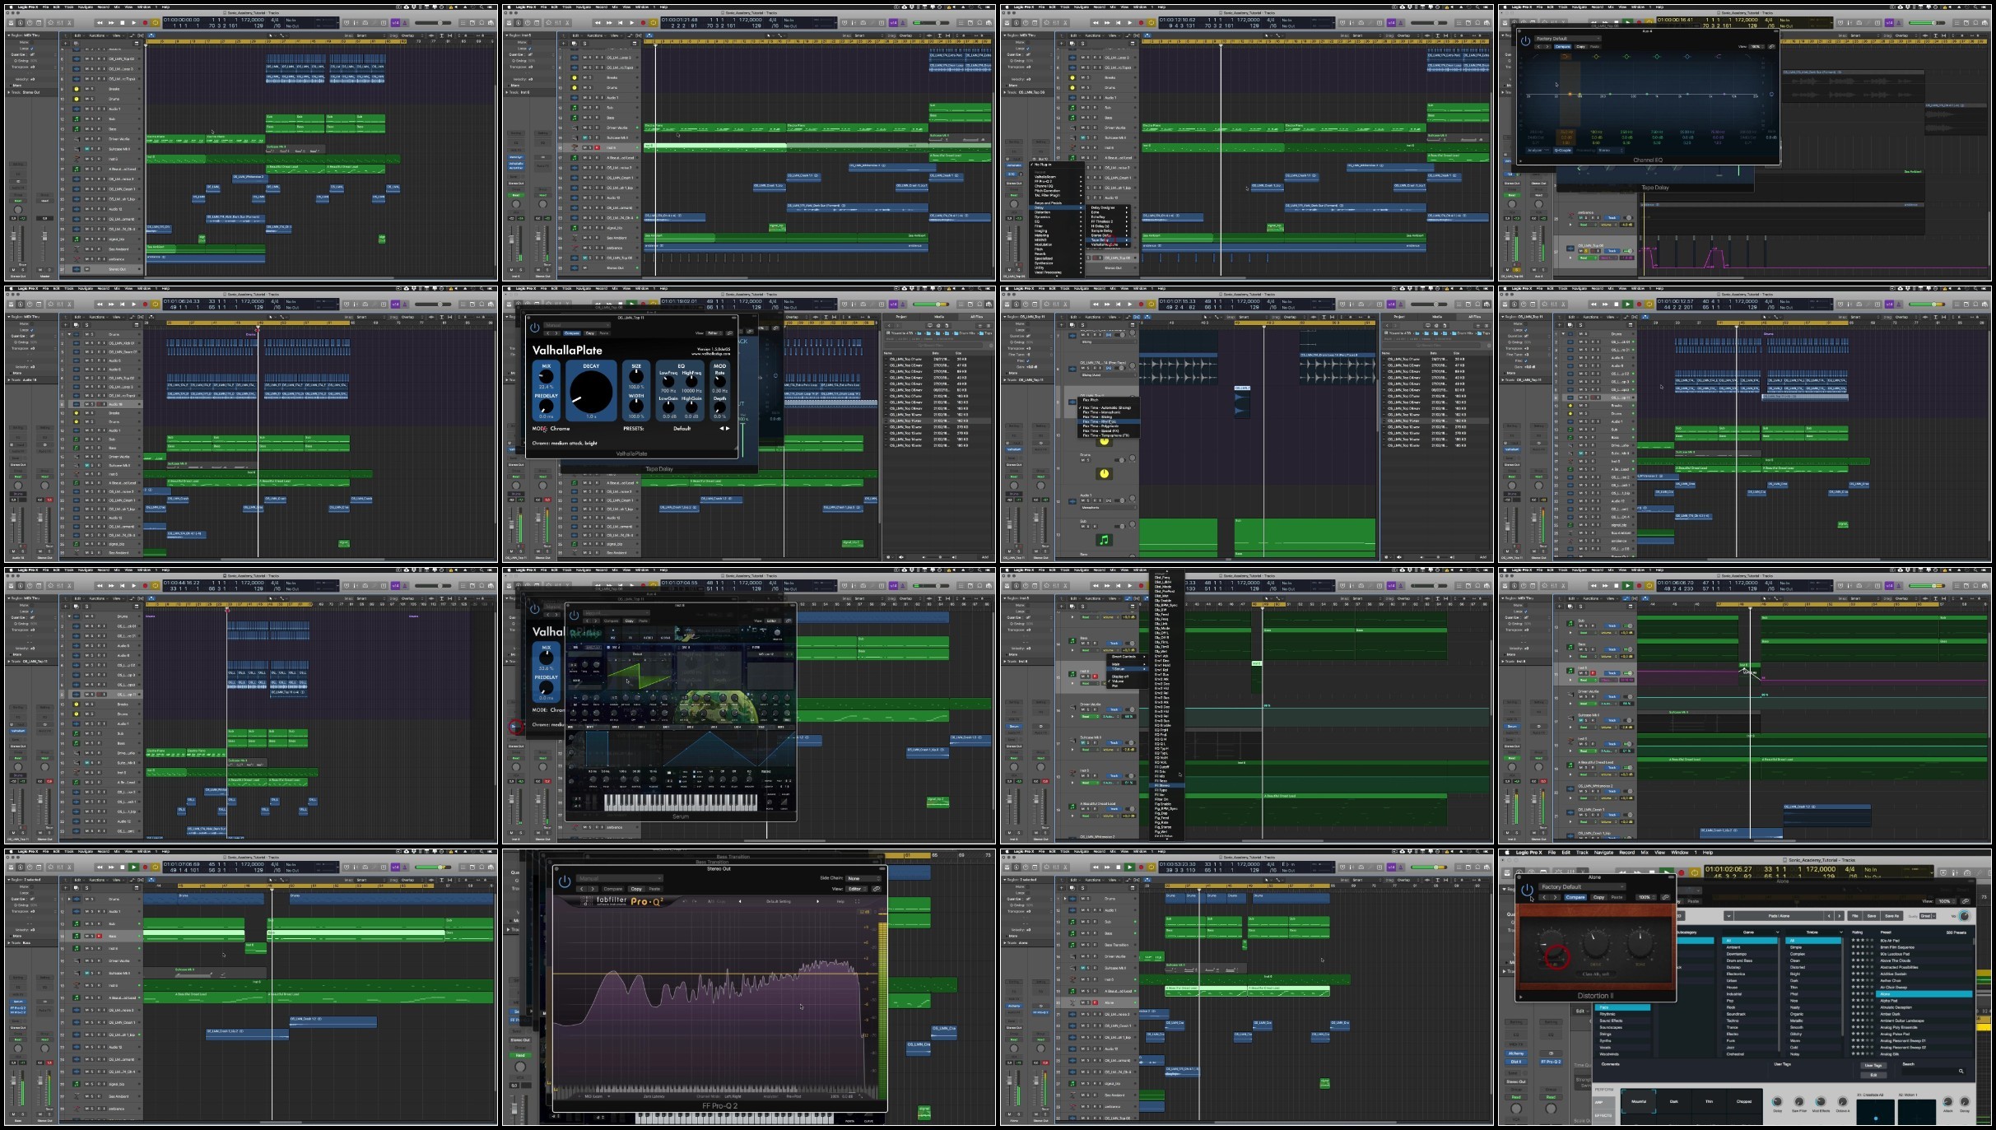Expand the Alchemy Genre column dropdown

(1776, 932)
